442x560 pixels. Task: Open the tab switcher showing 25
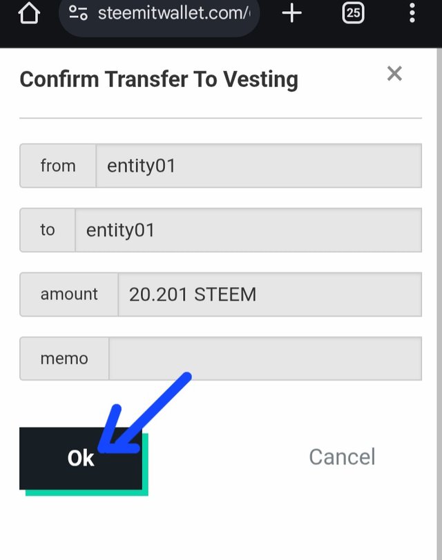tap(353, 13)
